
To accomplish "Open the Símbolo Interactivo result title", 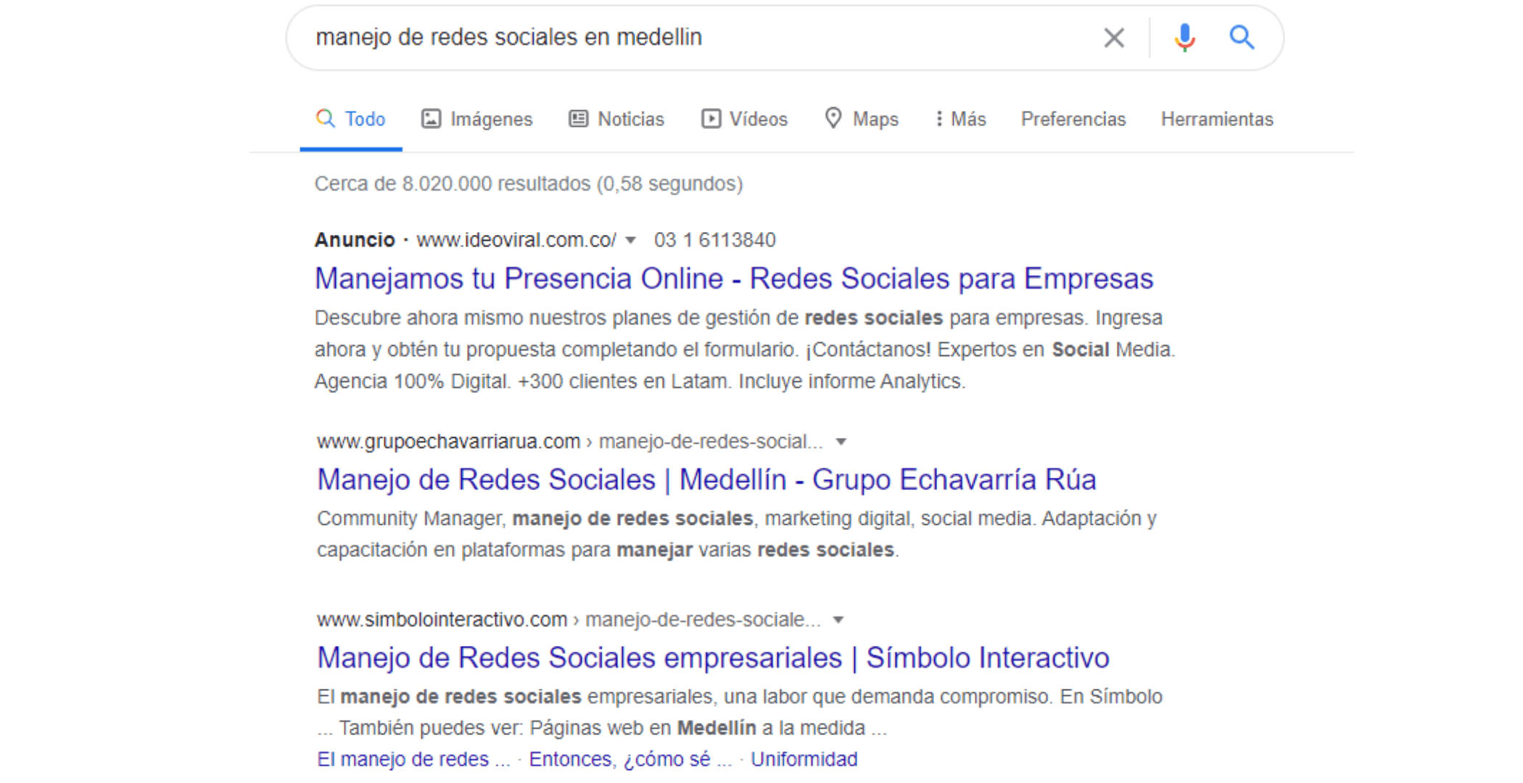I will pos(713,658).
